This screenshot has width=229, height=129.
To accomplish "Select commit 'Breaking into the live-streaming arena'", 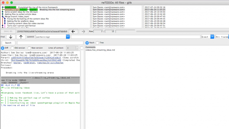I will pos(57,10).
